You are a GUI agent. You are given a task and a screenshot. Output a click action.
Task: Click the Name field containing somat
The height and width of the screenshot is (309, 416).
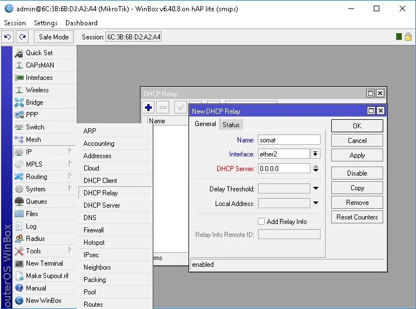click(x=289, y=140)
